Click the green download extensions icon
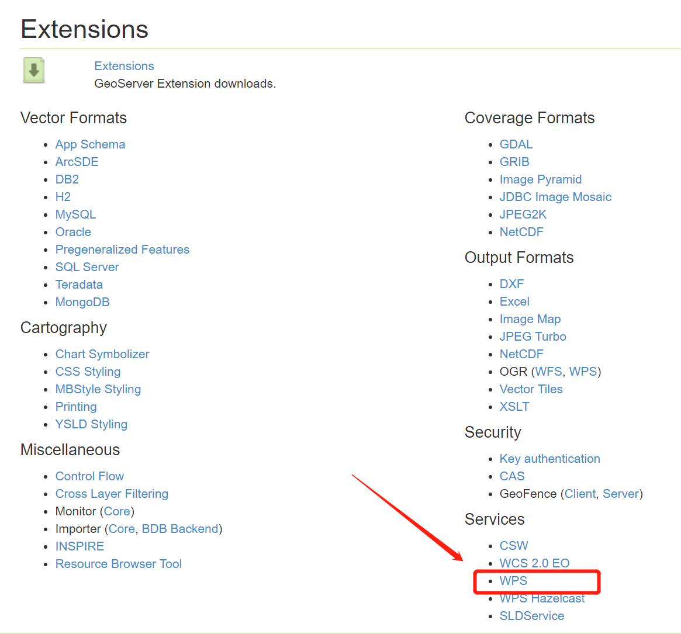The height and width of the screenshot is (634, 681). click(x=34, y=71)
